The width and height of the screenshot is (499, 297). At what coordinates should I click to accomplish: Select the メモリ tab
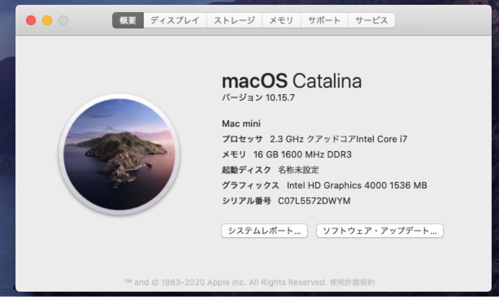point(281,20)
